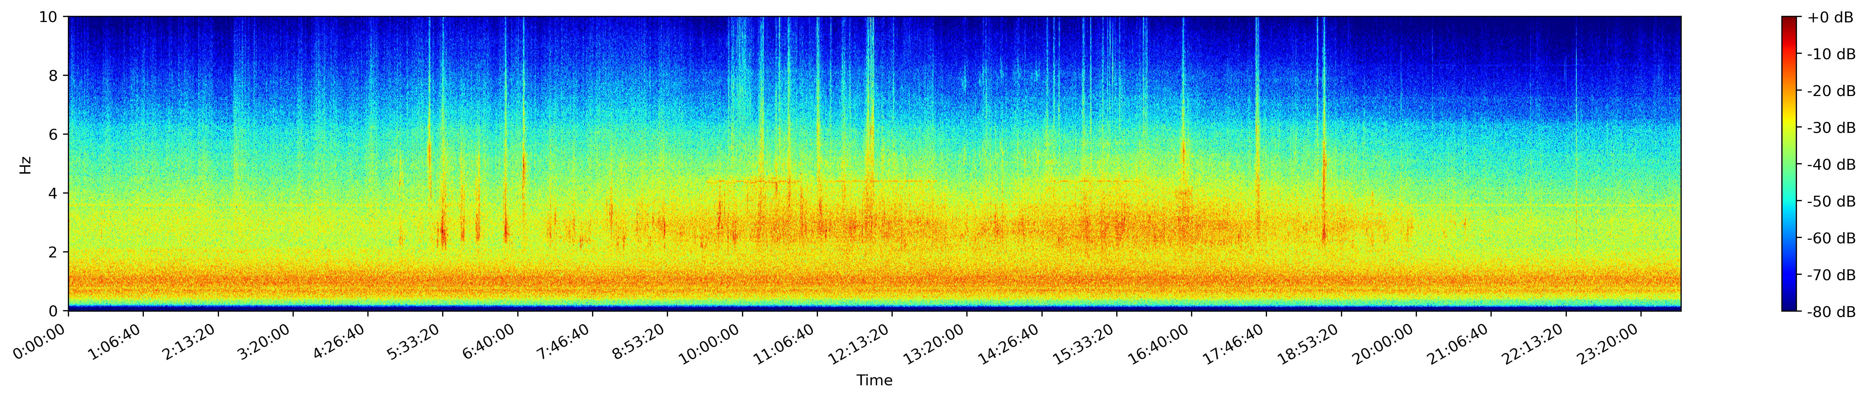
Task: Click the 'Time' x-axis title
Action: pos(874,380)
